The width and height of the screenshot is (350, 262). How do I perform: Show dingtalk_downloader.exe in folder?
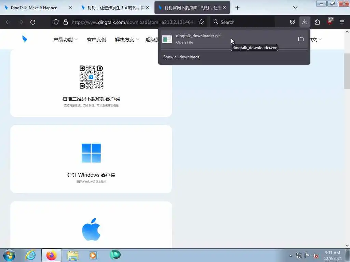[x=301, y=39]
